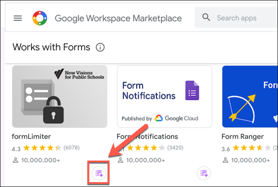Click the user count icon under formLimiter
278x187 pixels.
point(15,160)
